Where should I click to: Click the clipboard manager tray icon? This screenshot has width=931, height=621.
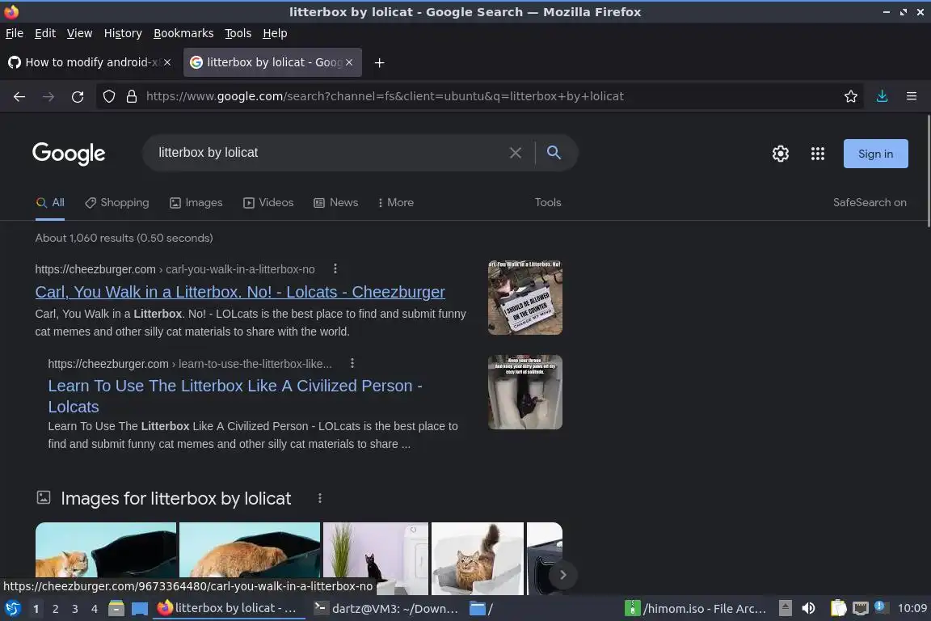click(838, 609)
